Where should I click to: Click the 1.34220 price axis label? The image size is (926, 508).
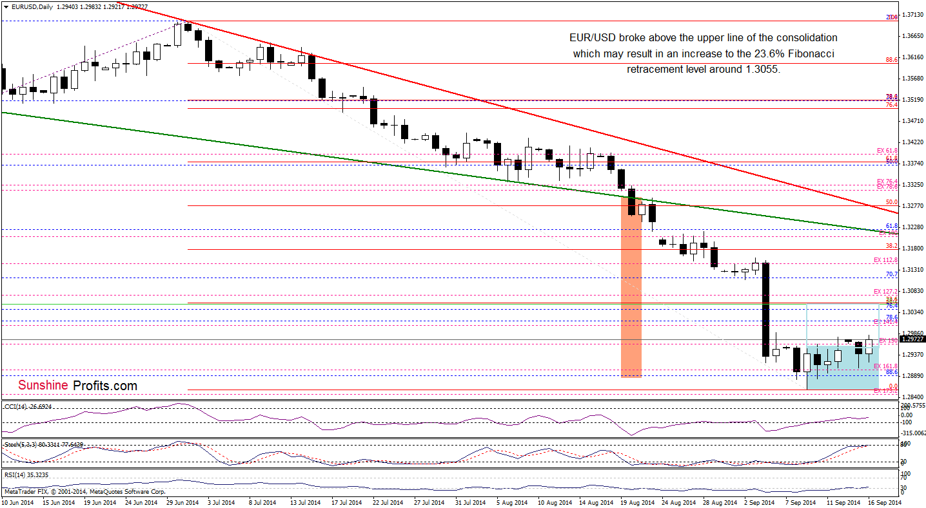912,142
